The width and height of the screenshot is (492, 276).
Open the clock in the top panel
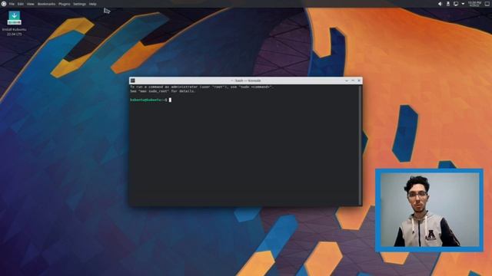(x=474, y=4)
